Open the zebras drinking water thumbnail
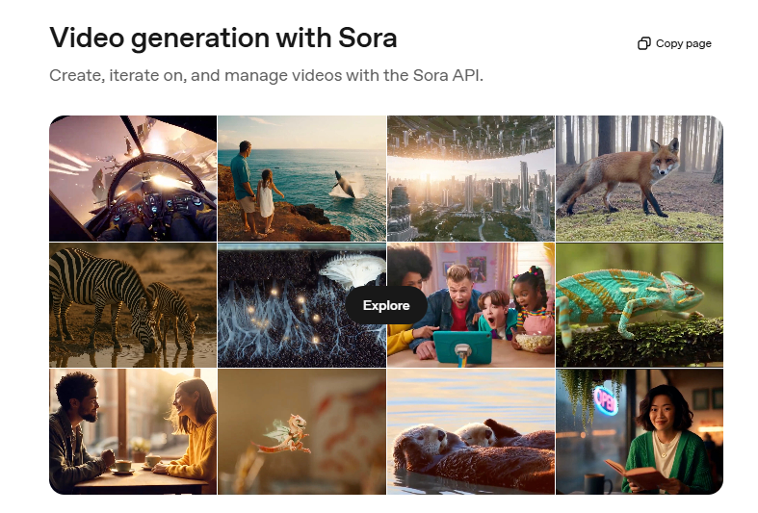 [x=133, y=305]
